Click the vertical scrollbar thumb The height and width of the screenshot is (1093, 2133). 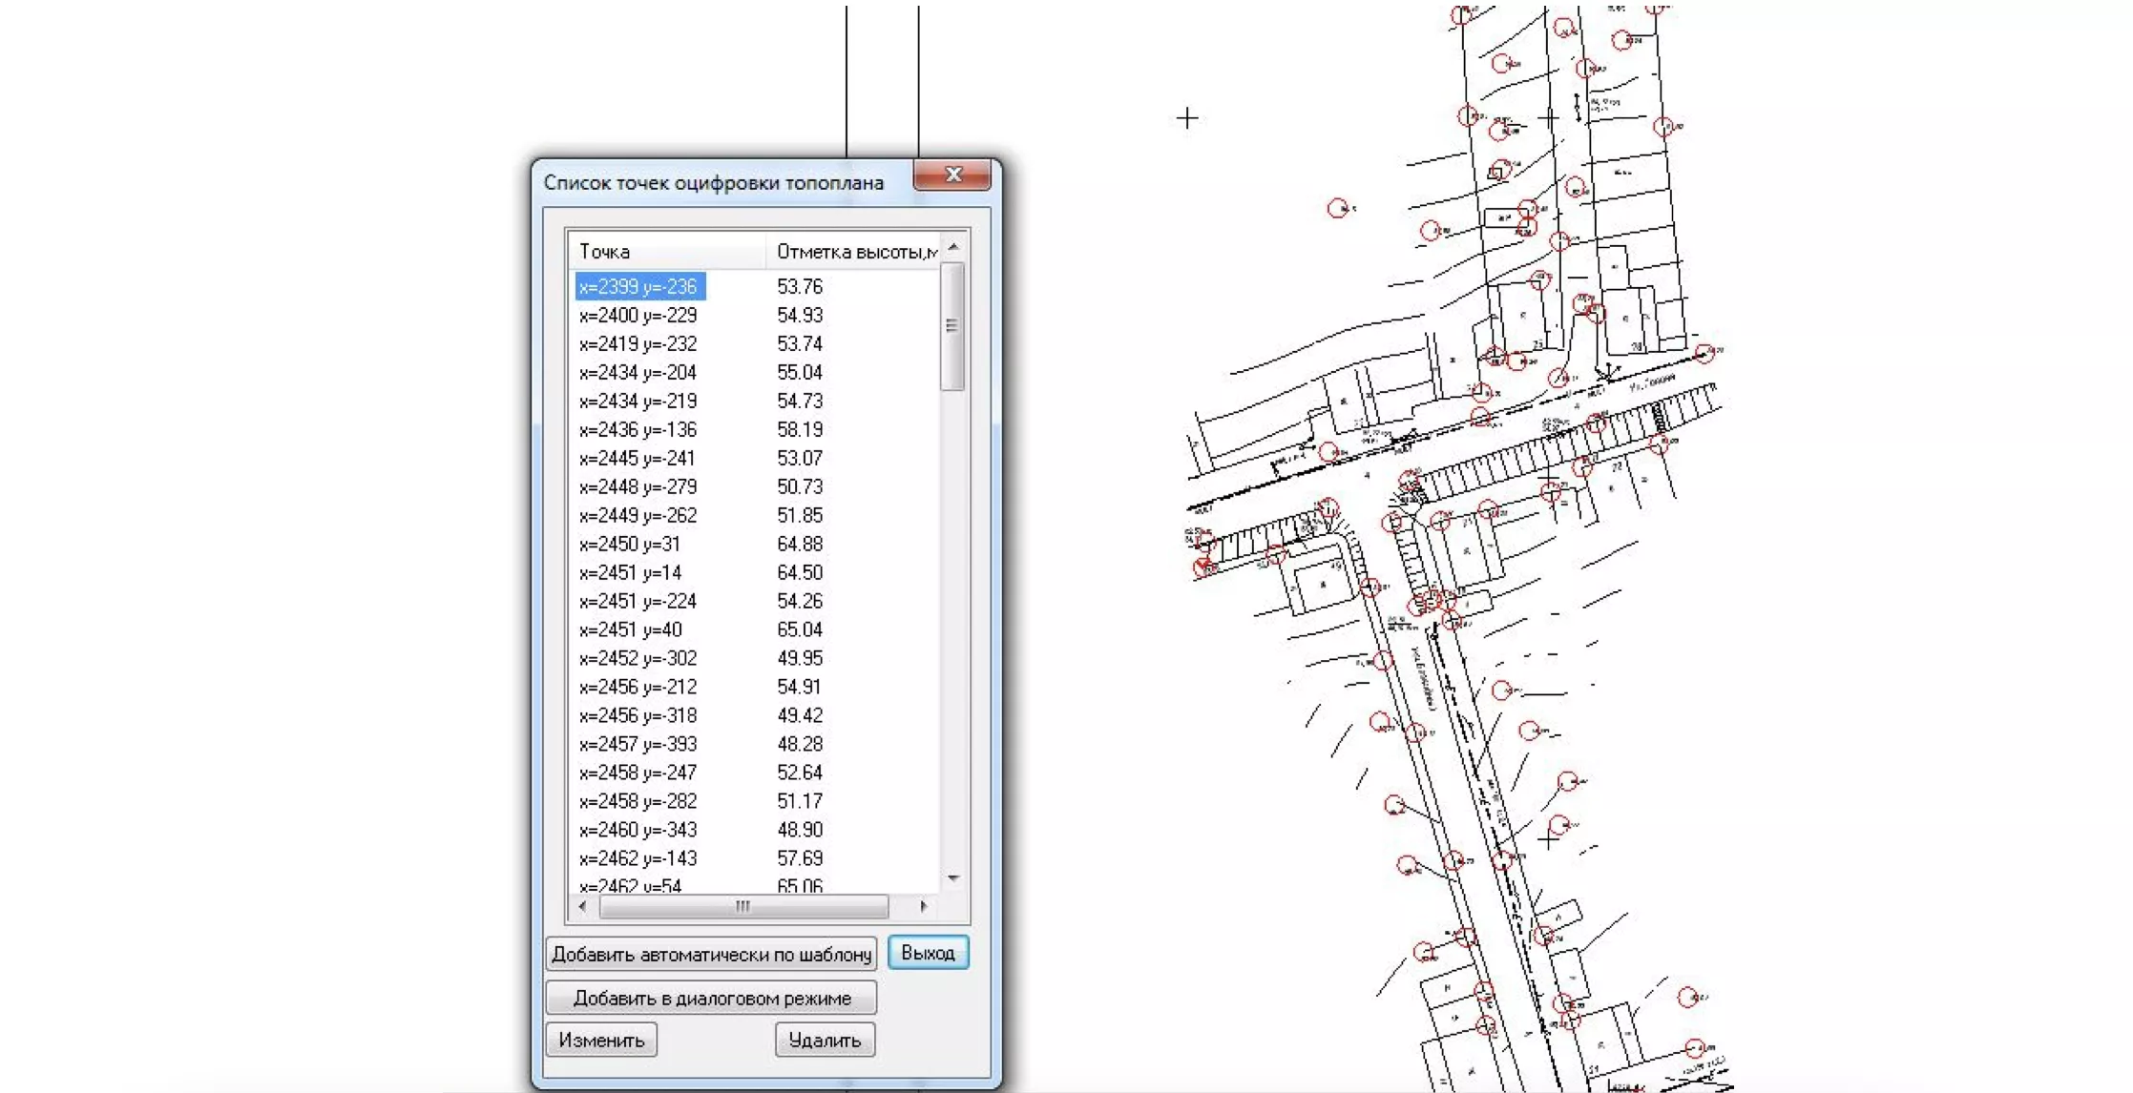952,326
